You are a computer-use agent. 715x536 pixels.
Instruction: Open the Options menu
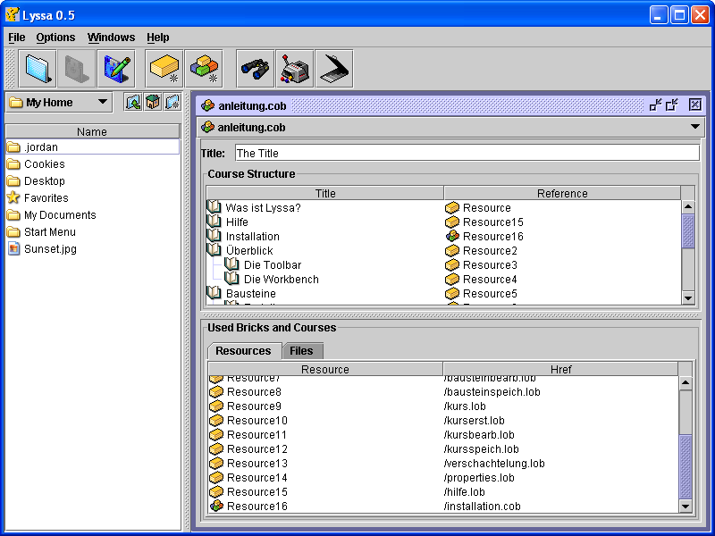pyautogui.click(x=55, y=38)
